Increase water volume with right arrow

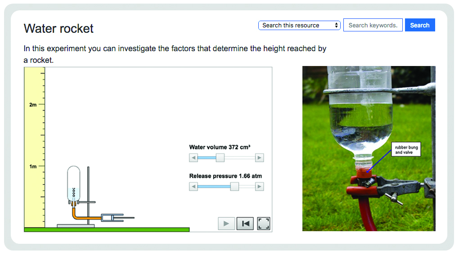point(259,158)
